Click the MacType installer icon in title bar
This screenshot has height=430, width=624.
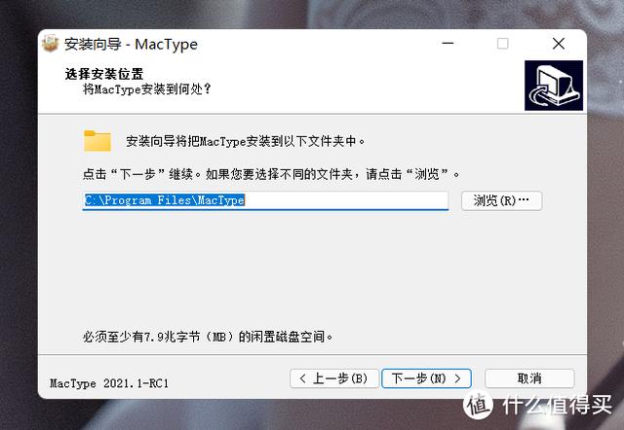tap(51, 44)
